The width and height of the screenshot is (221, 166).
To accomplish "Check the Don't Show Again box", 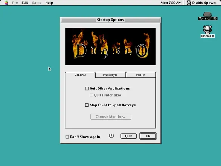I will coord(67,137).
